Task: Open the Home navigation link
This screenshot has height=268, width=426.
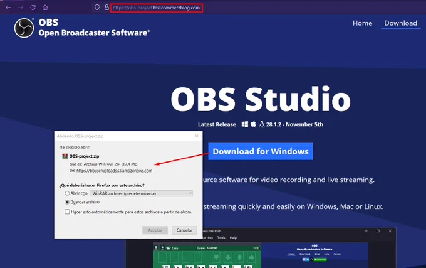Action: pyautogui.click(x=363, y=23)
